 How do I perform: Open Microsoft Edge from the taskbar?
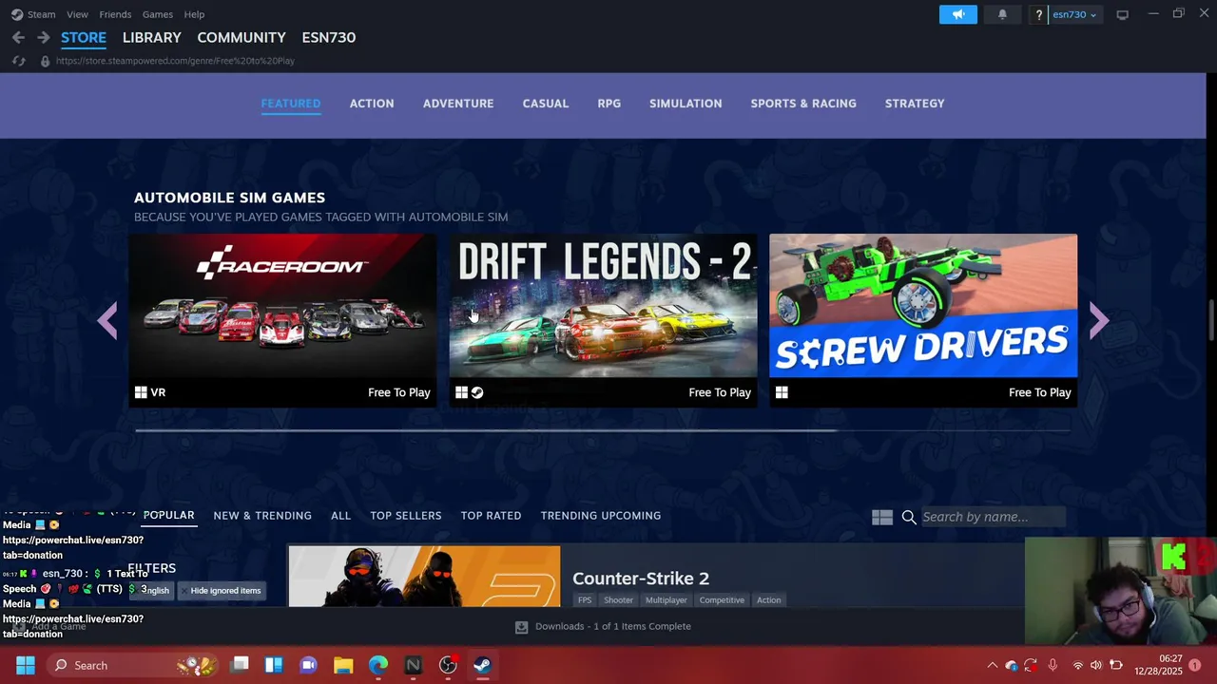pyautogui.click(x=378, y=665)
